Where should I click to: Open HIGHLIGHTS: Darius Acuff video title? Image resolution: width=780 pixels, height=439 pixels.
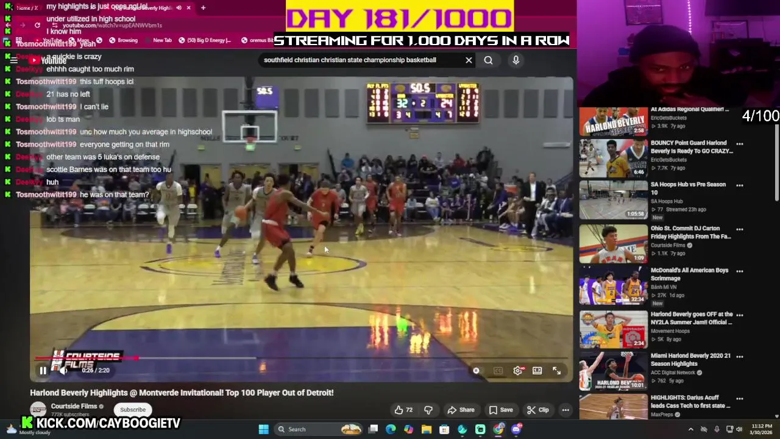tap(690, 401)
